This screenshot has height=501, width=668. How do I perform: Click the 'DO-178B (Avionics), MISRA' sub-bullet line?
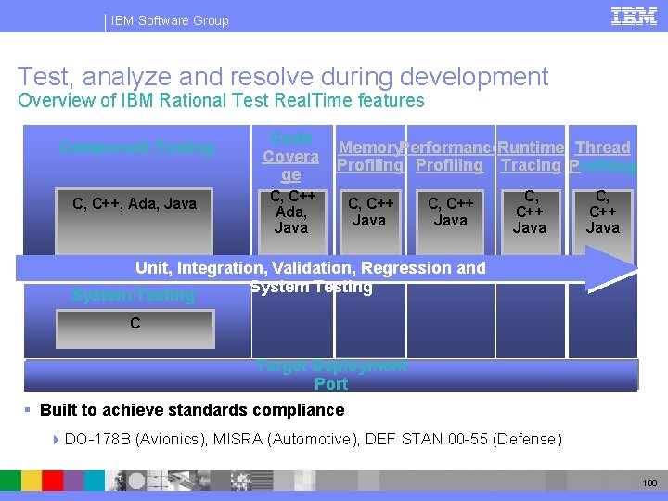(314, 439)
